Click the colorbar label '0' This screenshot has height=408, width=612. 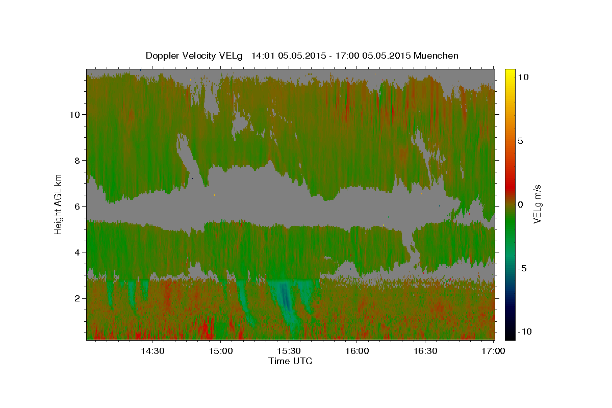pos(521,204)
